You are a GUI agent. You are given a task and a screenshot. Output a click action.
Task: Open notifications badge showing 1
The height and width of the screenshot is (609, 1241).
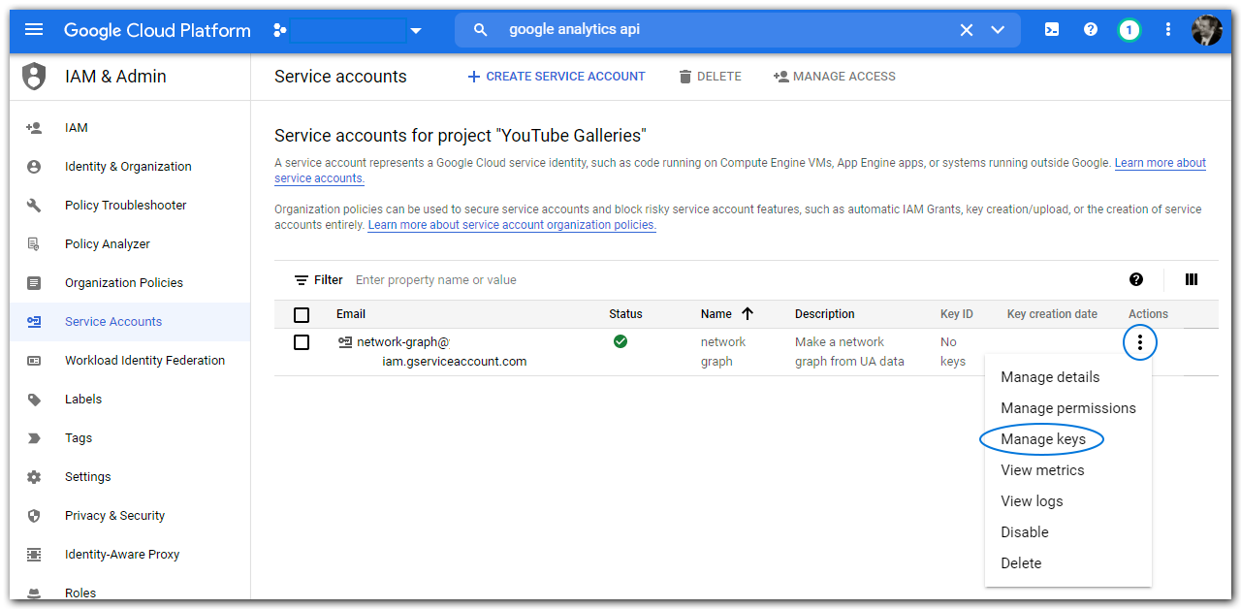click(1129, 30)
